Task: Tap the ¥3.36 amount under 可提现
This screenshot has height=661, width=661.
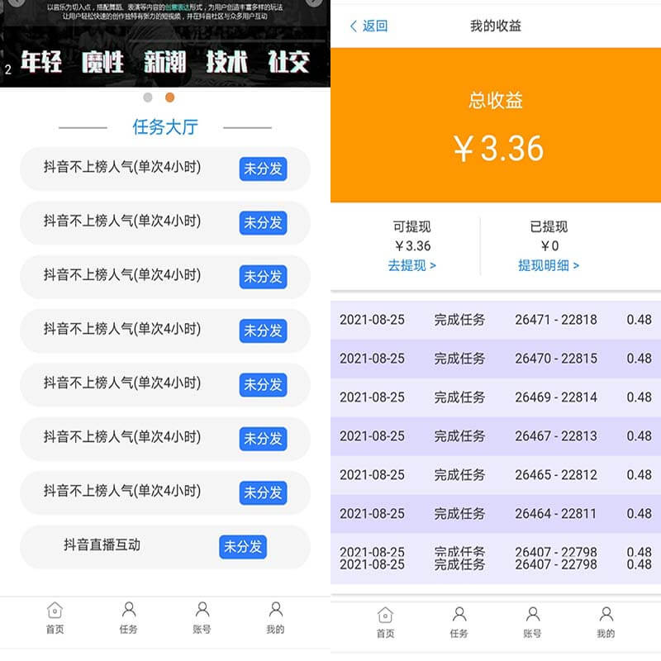Action: (x=412, y=245)
